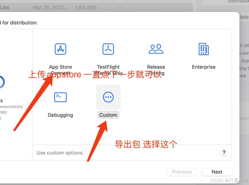Choose the TestFlight Internal Only icon
Viewport: 249px width, 185px height.
108,49
